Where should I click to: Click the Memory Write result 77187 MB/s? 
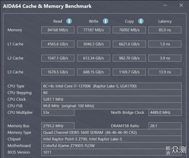pyautogui.click(x=93, y=30)
